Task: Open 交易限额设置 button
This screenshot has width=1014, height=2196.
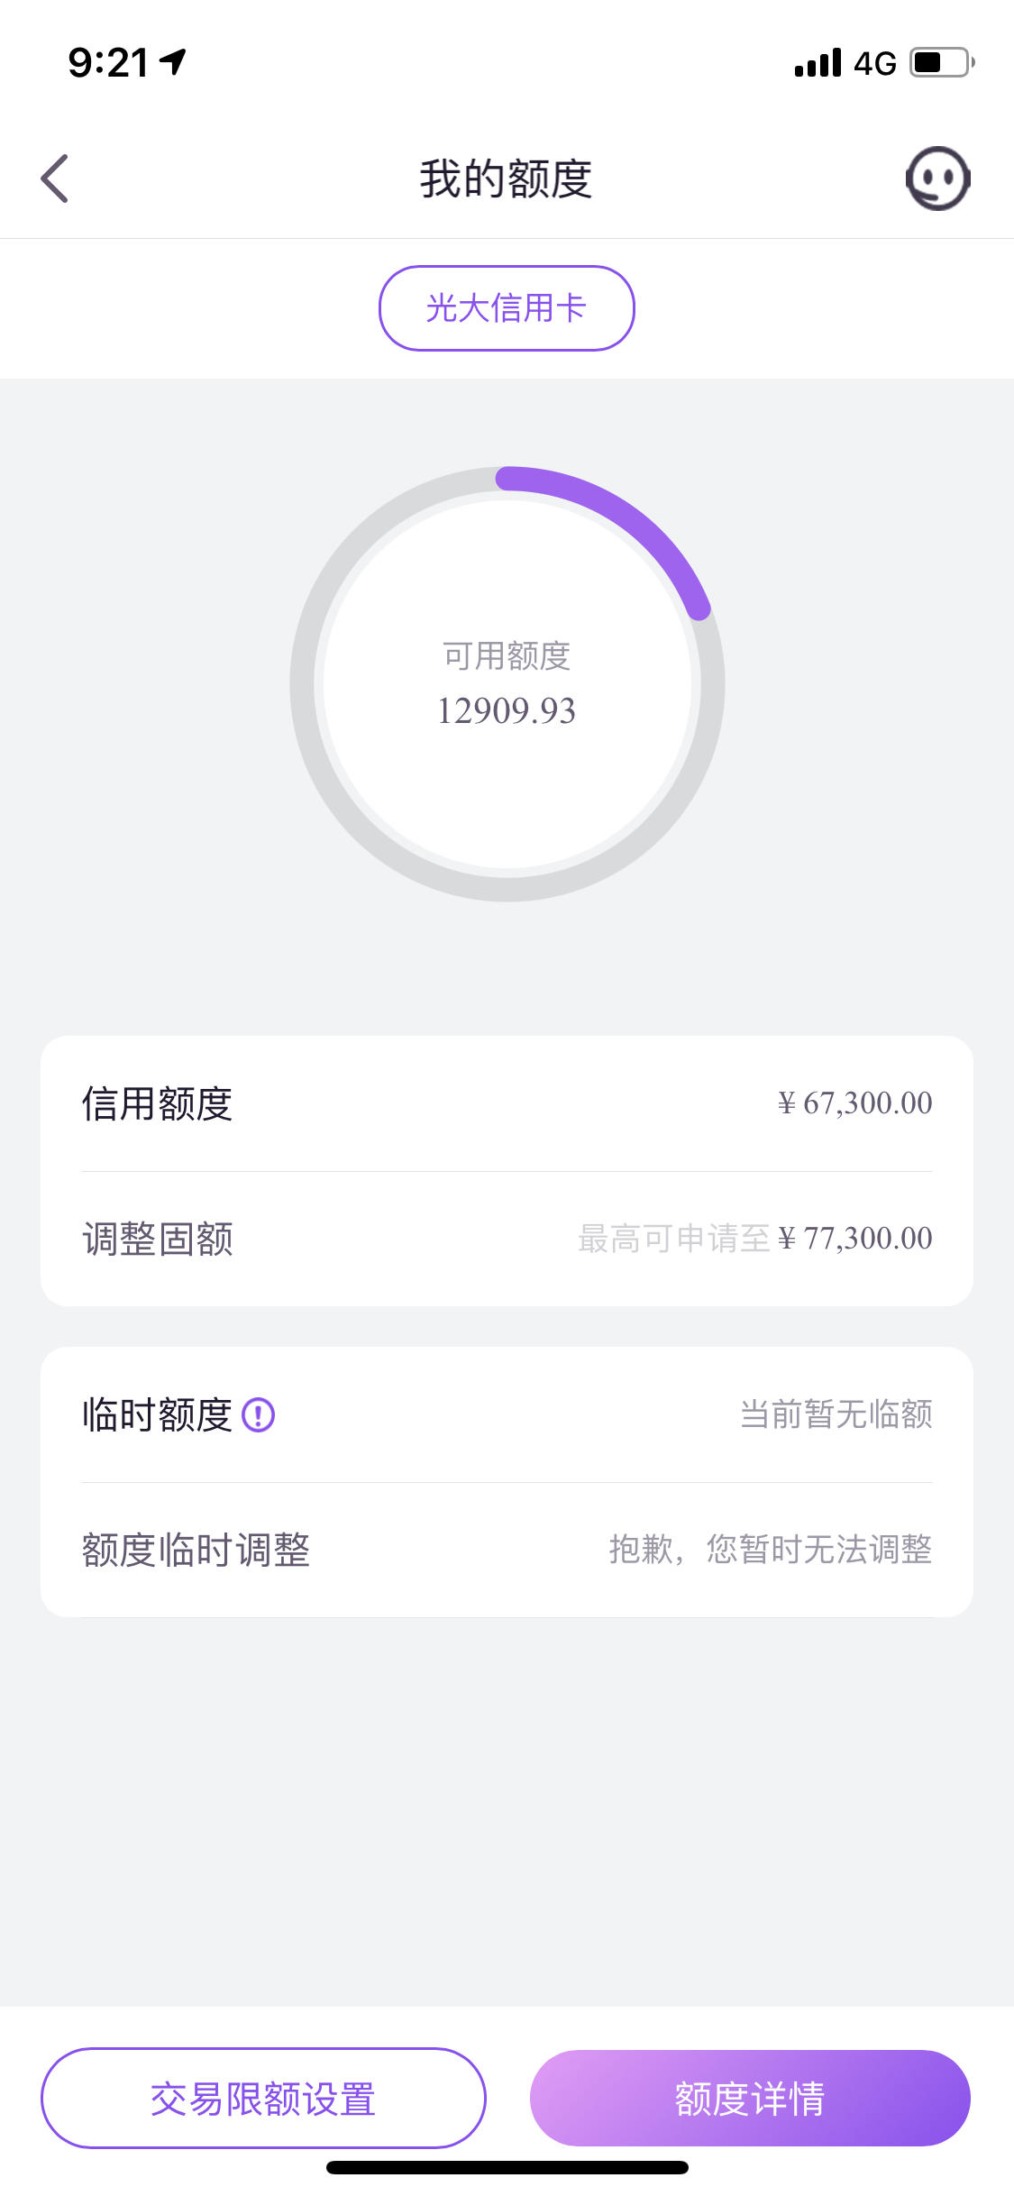Action: 263,2098
